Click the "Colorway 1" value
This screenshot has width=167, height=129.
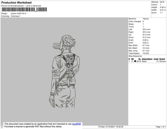click(16, 16)
